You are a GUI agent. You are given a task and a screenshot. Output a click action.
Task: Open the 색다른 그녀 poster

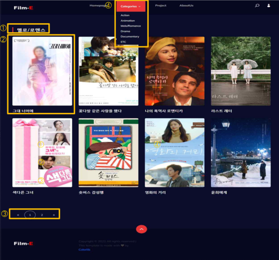[x=42, y=153]
